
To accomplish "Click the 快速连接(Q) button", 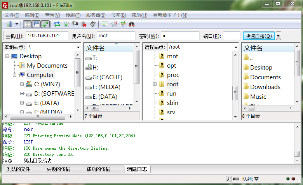I will pyautogui.click(x=259, y=36).
